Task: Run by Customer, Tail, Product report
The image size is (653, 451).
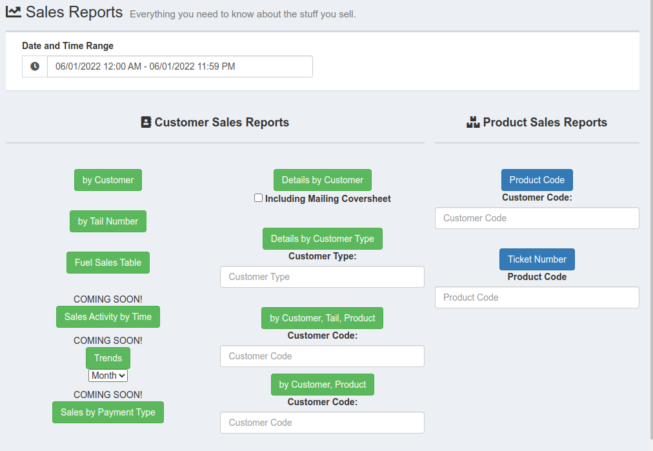Action: pyautogui.click(x=322, y=318)
